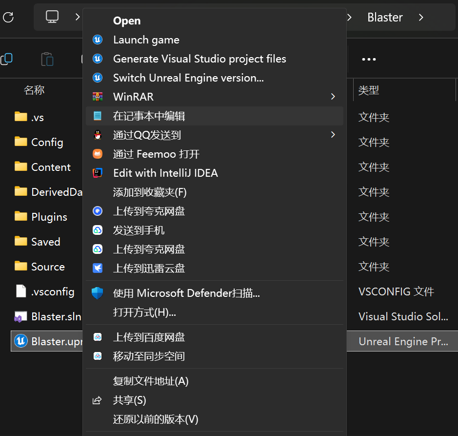This screenshot has width=458, height=436.
Task: Sort by the 类型 column header
Action: tap(369, 90)
